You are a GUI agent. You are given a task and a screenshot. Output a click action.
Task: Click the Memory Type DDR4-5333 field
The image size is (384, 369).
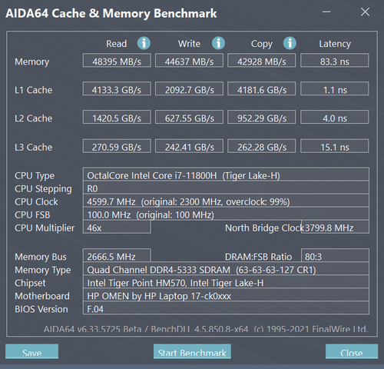[226, 269]
